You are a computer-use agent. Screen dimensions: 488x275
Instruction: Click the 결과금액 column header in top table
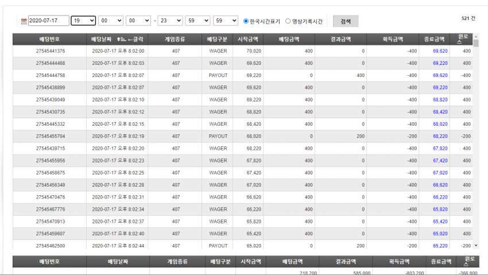coord(341,39)
